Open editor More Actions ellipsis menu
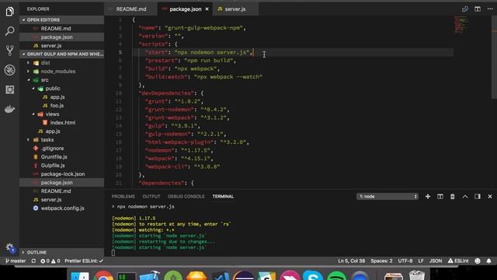The image size is (497, 280). pos(490,9)
